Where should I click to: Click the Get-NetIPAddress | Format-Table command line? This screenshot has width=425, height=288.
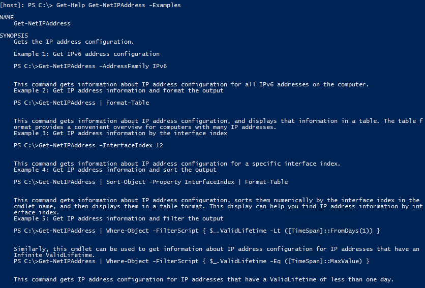point(81,103)
